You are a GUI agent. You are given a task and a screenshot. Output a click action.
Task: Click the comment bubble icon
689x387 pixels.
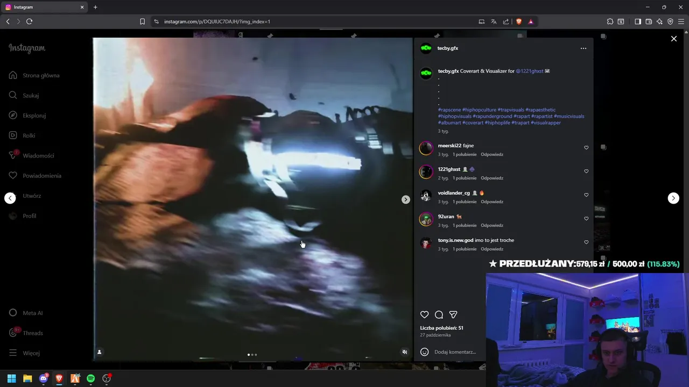(439, 314)
